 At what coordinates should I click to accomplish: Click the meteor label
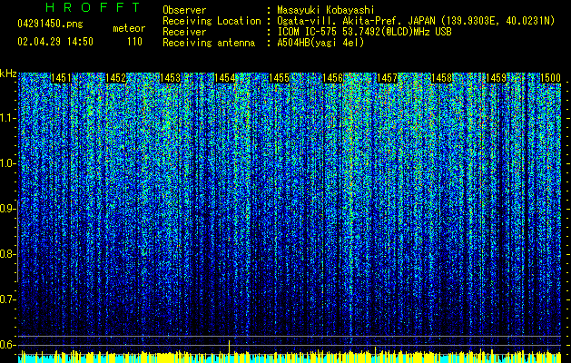129,28
